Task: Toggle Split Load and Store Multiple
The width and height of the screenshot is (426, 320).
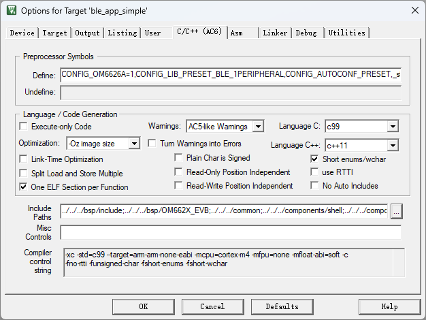Action: pos(24,173)
